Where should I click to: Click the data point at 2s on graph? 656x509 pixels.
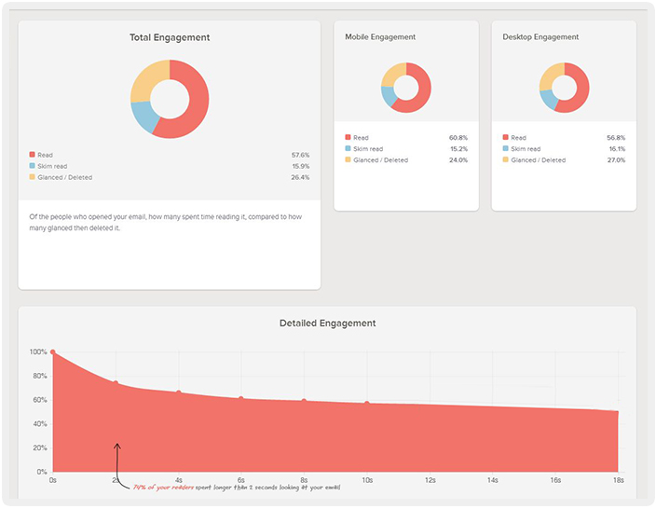(116, 383)
